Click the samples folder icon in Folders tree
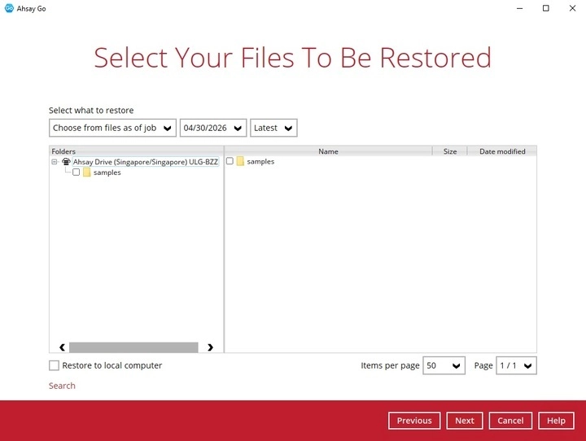Screen dimensions: 586x441 point(87,172)
